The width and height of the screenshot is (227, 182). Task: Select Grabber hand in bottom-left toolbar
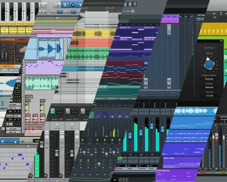16,141
